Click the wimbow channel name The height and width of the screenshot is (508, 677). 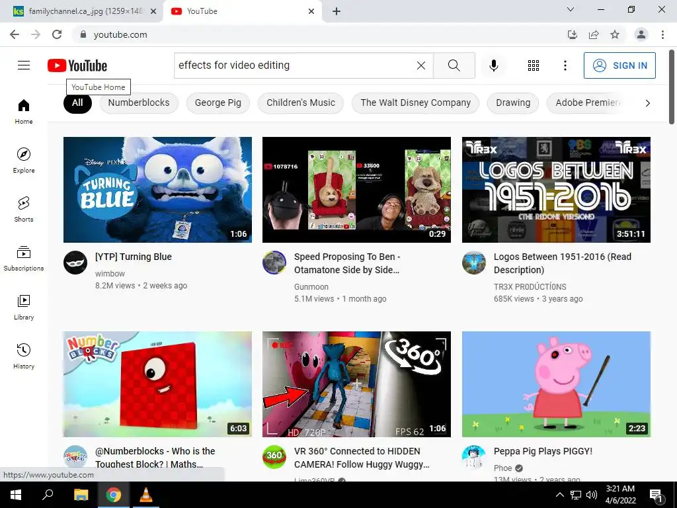110,273
